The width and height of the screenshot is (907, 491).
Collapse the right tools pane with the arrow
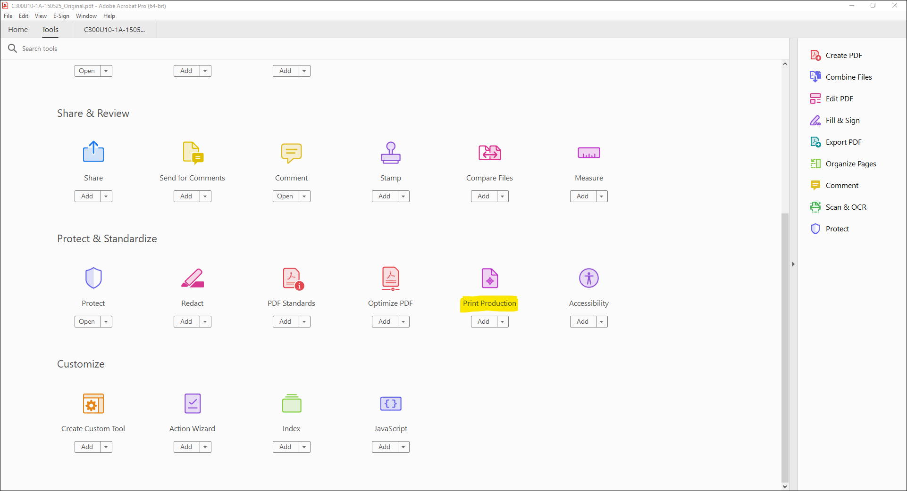pos(793,264)
